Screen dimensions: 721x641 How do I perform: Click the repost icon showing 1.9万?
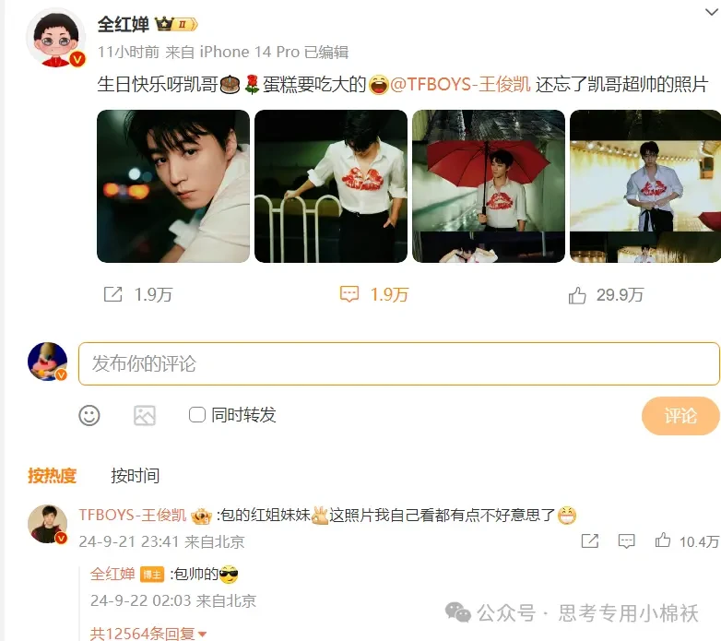[x=112, y=294]
